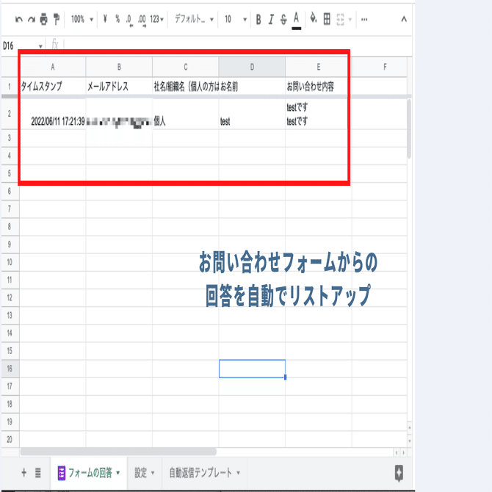Apply yen currency format
Image resolution: width=492 pixels, height=492 pixels.
click(105, 19)
